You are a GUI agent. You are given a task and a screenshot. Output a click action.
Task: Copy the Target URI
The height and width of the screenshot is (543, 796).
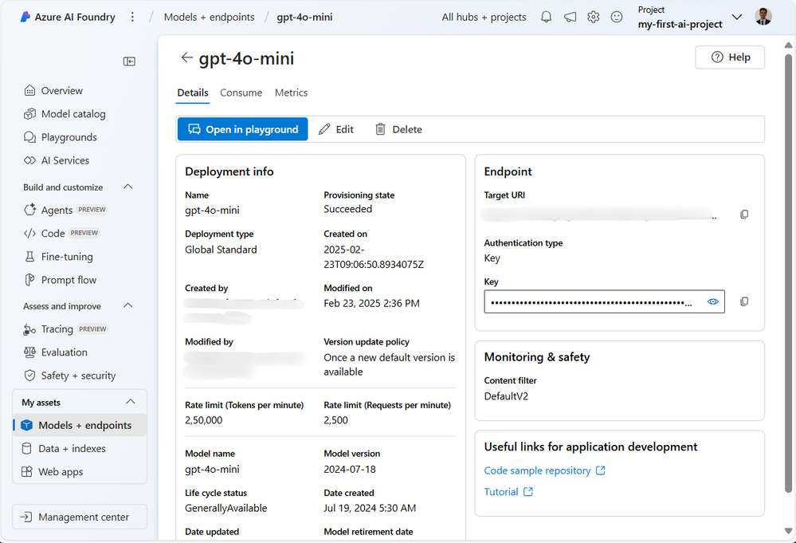point(744,214)
